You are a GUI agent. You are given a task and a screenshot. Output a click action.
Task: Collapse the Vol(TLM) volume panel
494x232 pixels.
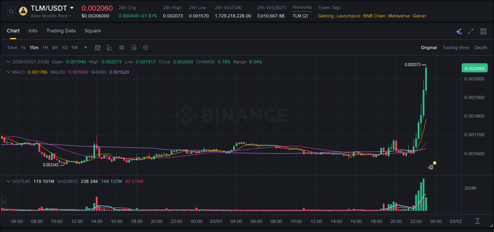point(9,181)
